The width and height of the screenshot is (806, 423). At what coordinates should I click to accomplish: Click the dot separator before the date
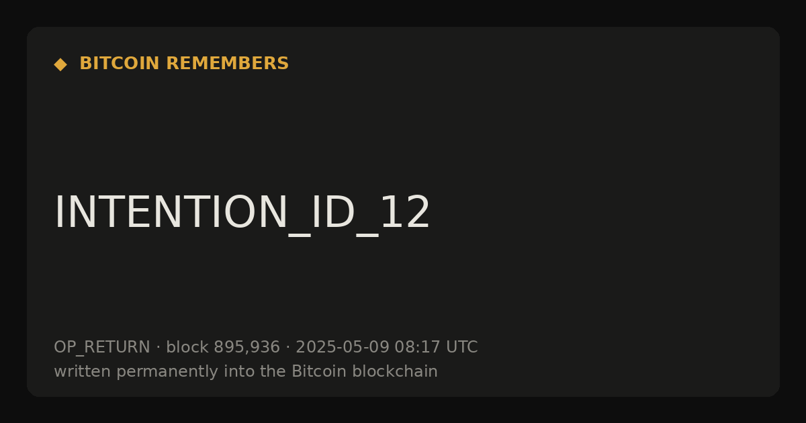click(288, 348)
